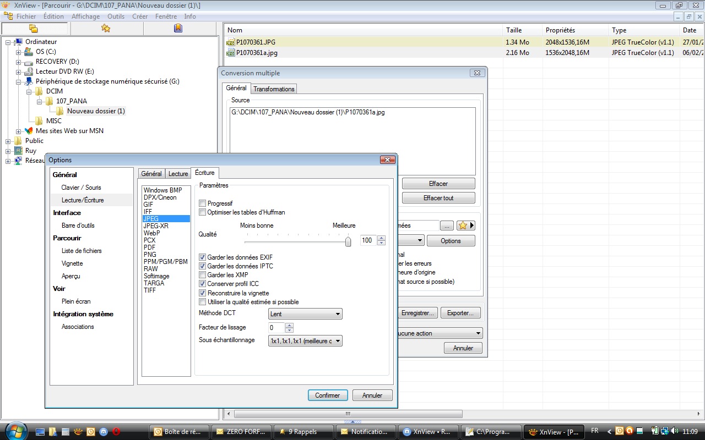Click the Enregistrer... button
705x440 pixels.
pyautogui.click(x=417, y=313)
